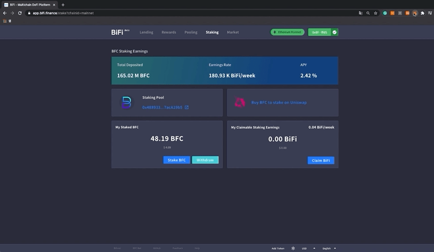Open Buy BFC to stake on Uniswap link
Viewport: 434px width, 252px height.
coord(279,102)
